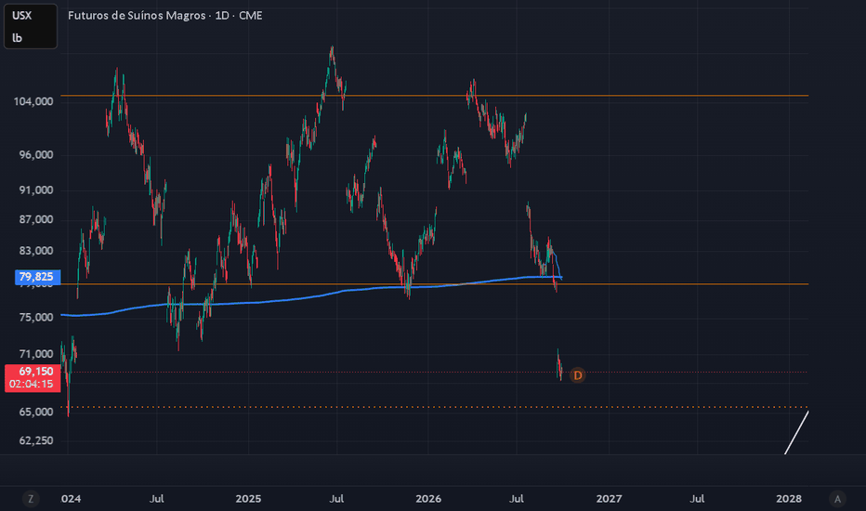This screenshot has height=511, width=866.
Task: Click the 96,000 price axis label
Action: tap(36, 155)
